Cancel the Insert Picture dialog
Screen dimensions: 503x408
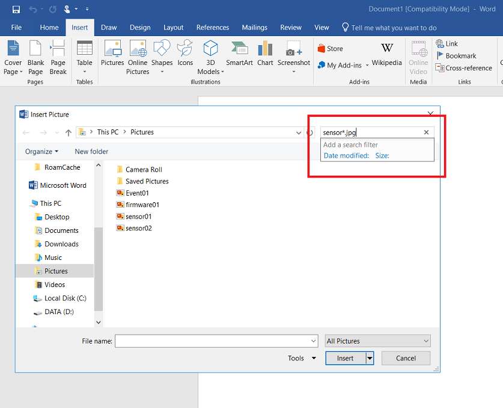(406, 358)
